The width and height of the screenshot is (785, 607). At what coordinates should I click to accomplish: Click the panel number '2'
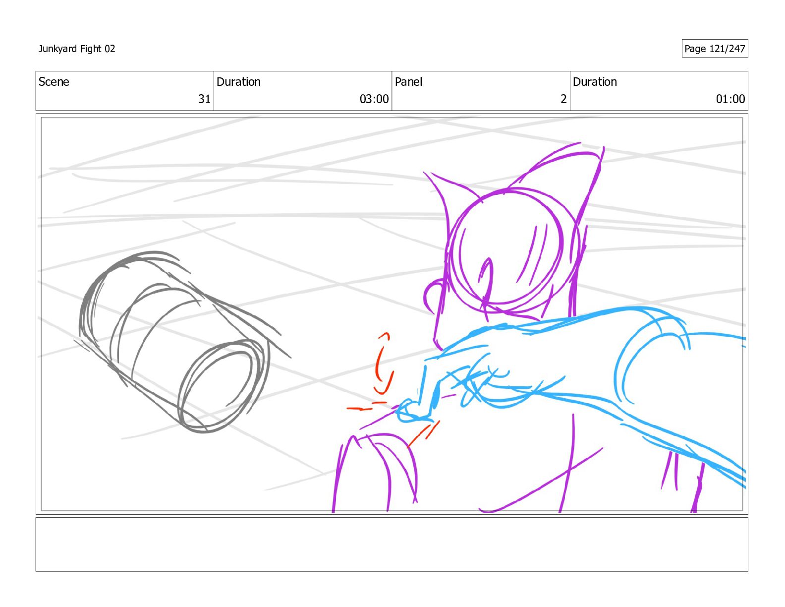pos(563,99)
